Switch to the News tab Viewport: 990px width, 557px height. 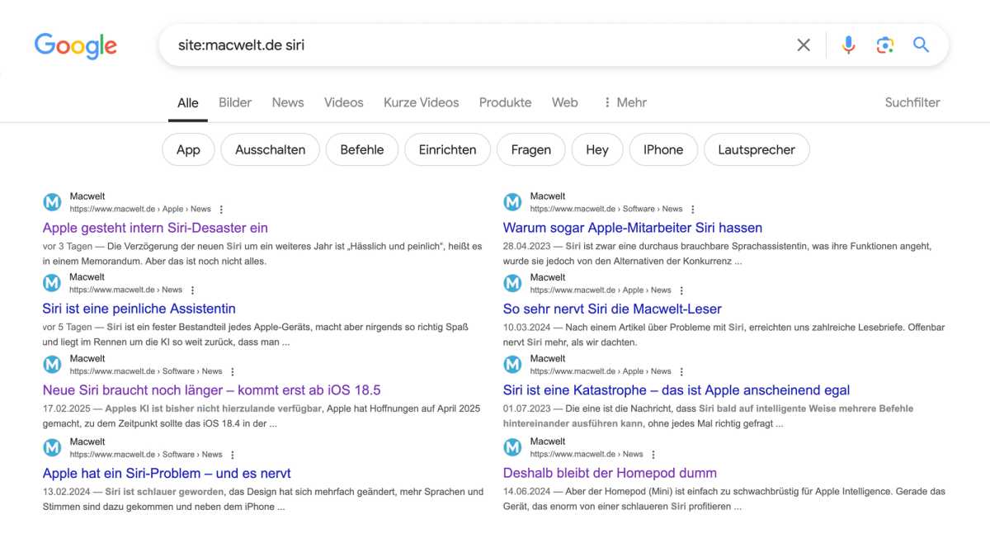[x=288, y=102]
